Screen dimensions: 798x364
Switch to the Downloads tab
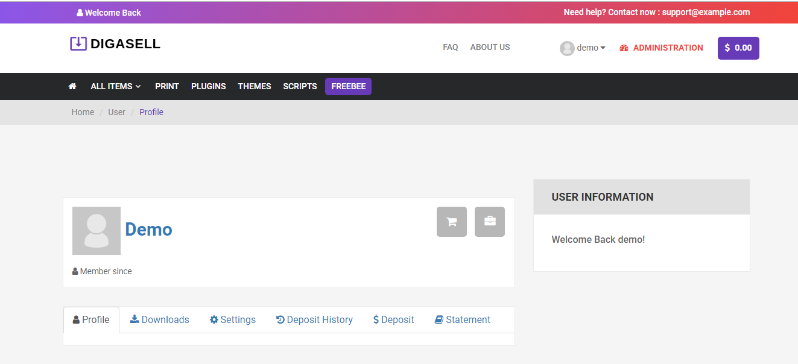160,320
